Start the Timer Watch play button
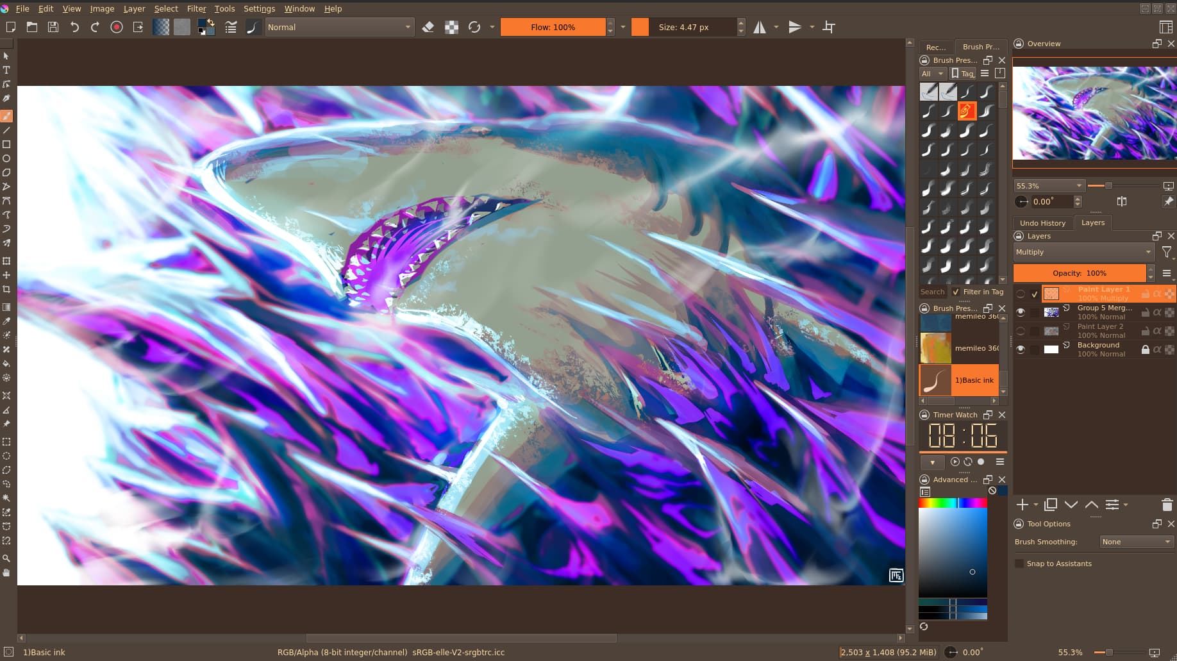Screen dimensions: 1177x661 pyautogui.click(x=955, y=462)
